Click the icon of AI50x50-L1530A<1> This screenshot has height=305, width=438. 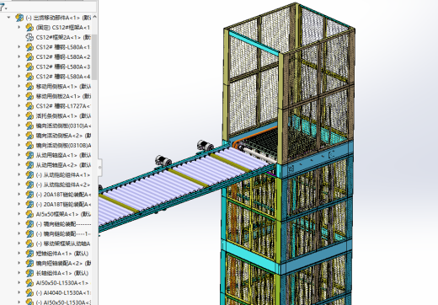click(29, 283)
